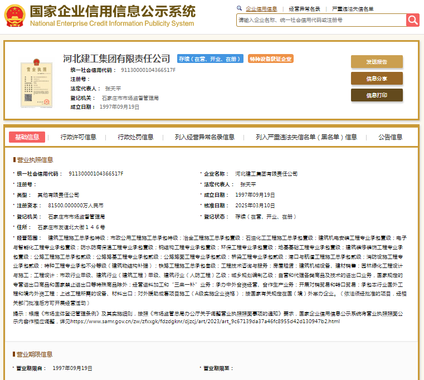Open the 列入经营异常名录信息 tab
Viewport: 424px width, 380px height.
pos(204,137)
